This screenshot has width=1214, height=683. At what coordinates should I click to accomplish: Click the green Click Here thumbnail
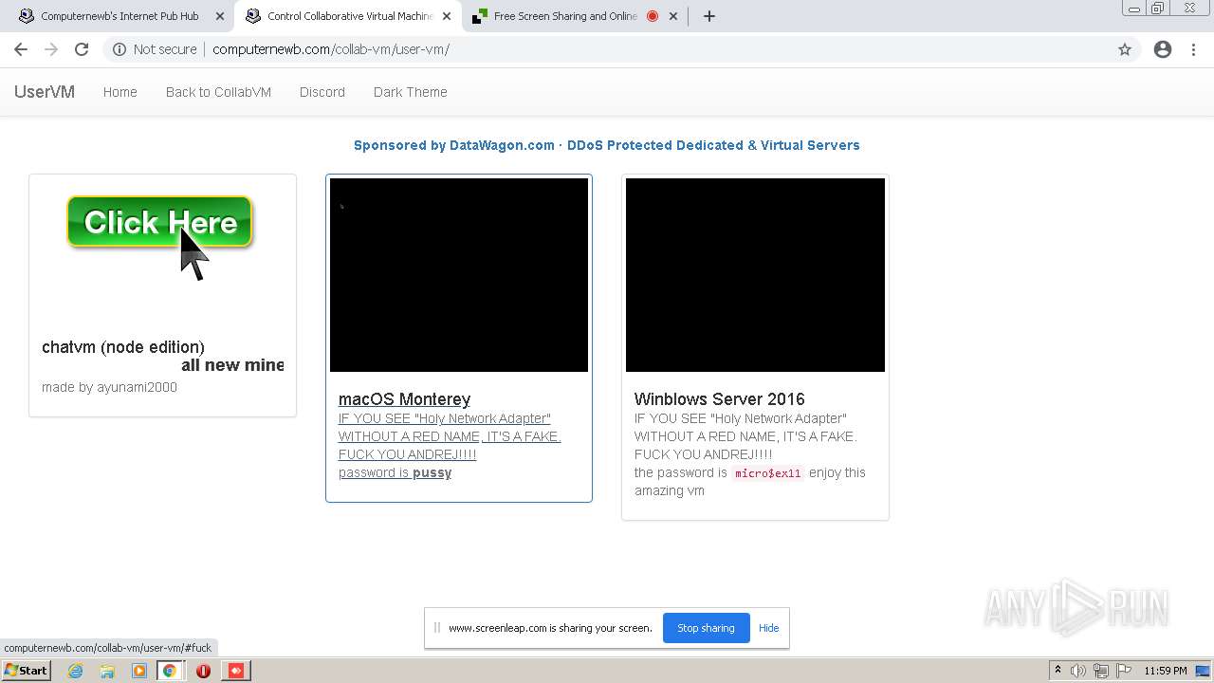159,222
